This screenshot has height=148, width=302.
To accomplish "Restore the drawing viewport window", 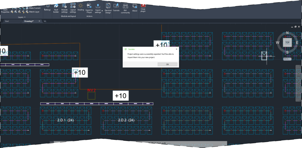I will click(x=296, y=27).
